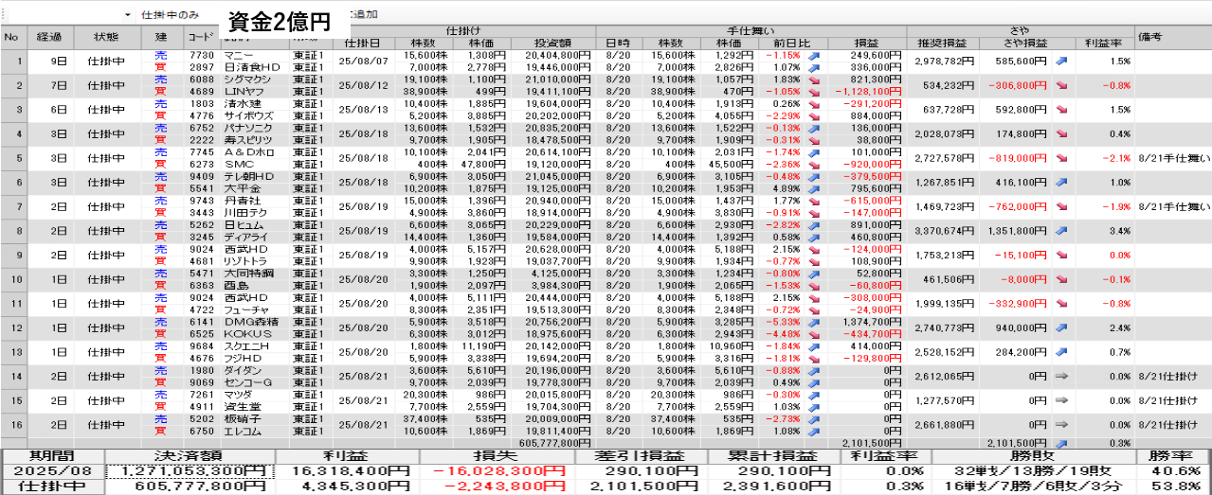
Task: Click the 利益率 column header
Action: [1103, 44]
